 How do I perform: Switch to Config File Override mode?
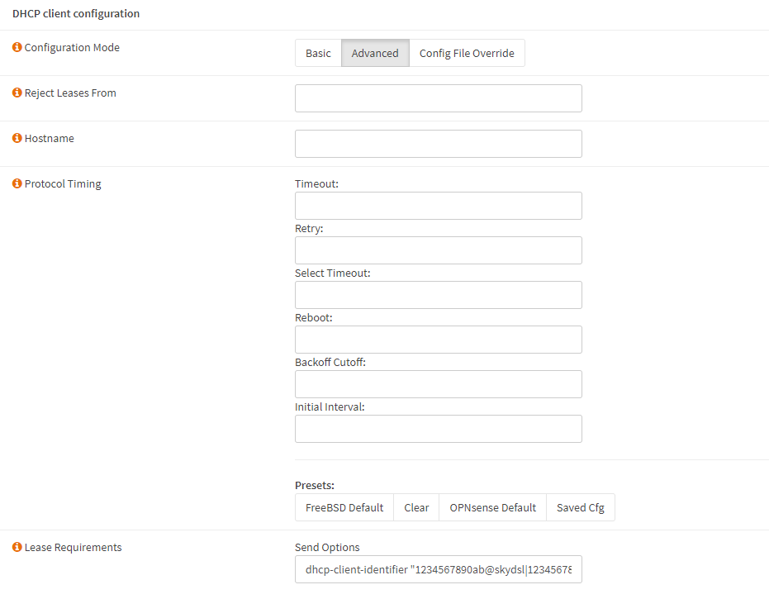coord(467,53)
